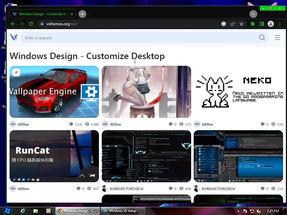Open the media player taskbar icon
287x215 pixels.
[x=48, y=211]
